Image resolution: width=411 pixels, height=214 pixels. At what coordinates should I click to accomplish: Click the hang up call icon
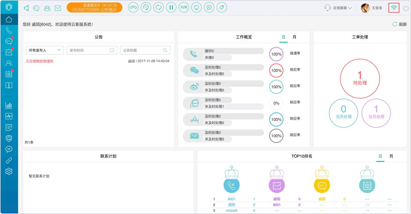click(133, 8)
